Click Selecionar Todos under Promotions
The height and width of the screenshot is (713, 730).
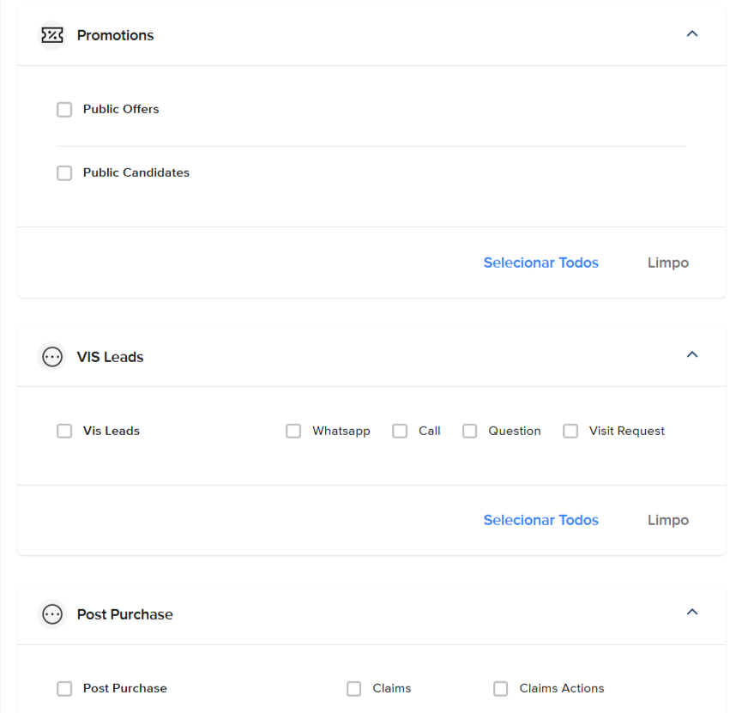point(541,263)
